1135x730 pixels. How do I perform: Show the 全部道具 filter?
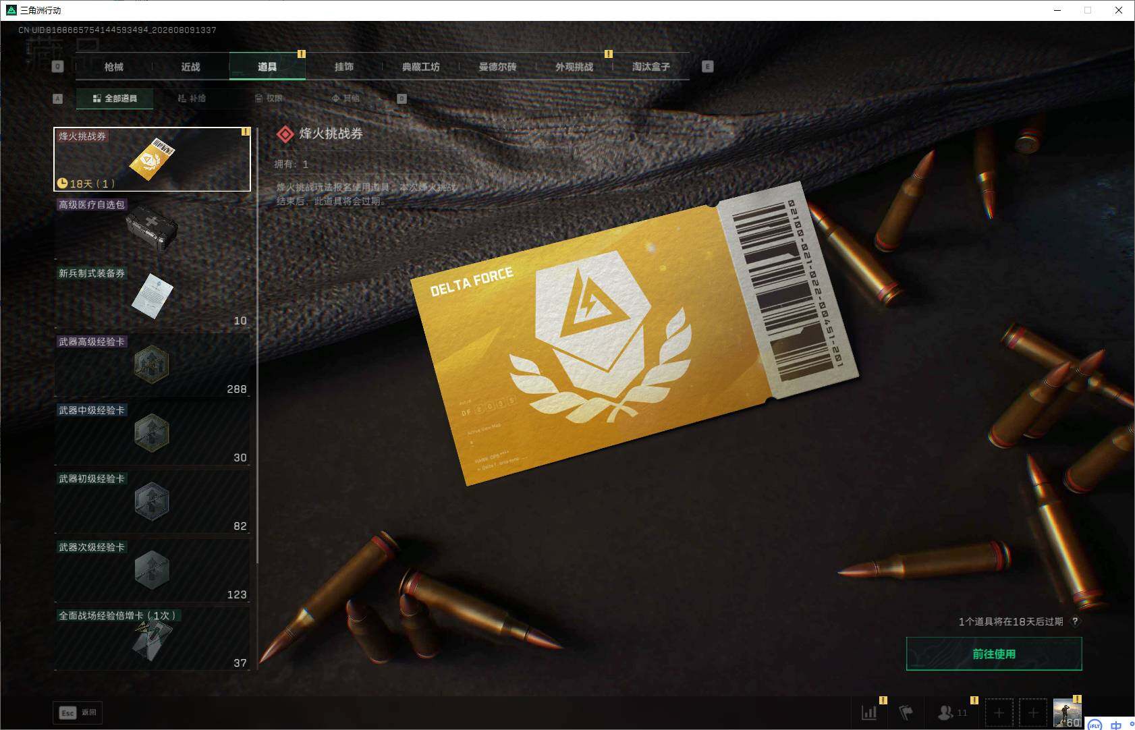[115, 99]
